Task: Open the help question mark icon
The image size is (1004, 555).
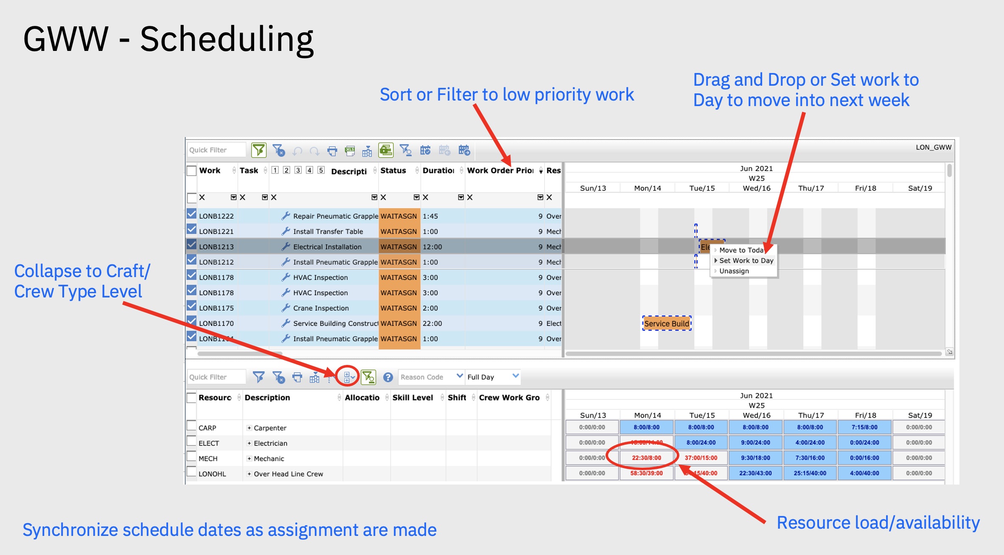Action: [388, 377]
